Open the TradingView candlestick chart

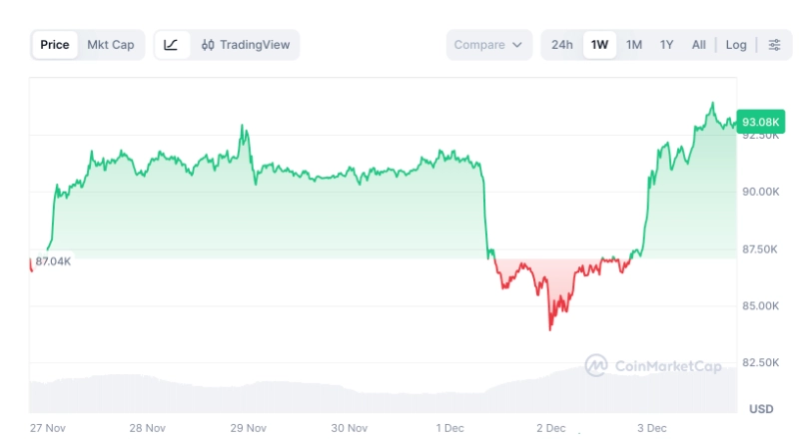[244, 45]
